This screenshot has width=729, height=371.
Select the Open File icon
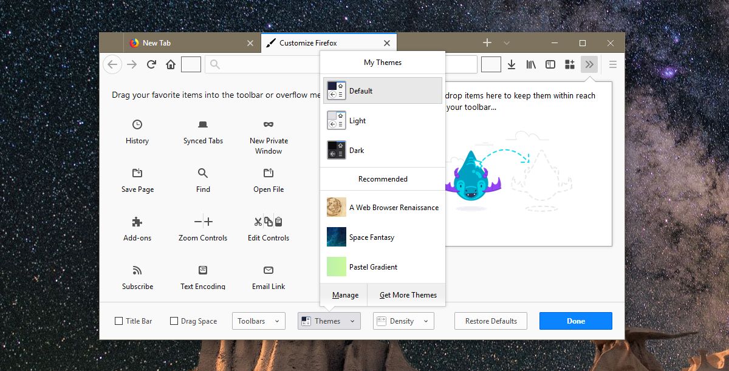(269, 173)
